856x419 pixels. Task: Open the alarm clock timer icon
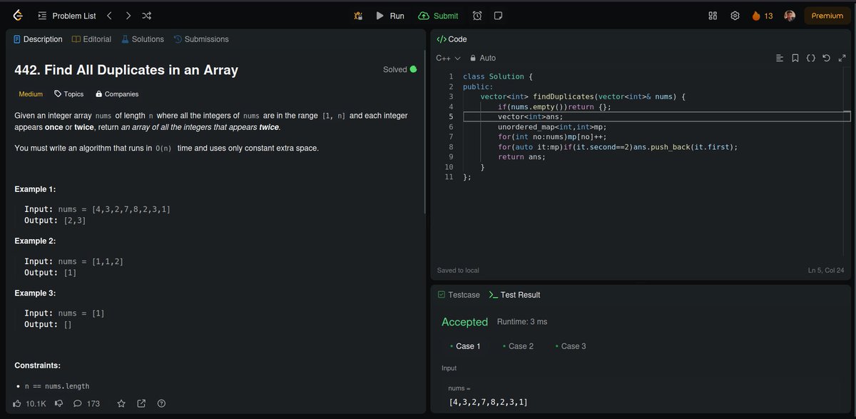pos(477,16)
